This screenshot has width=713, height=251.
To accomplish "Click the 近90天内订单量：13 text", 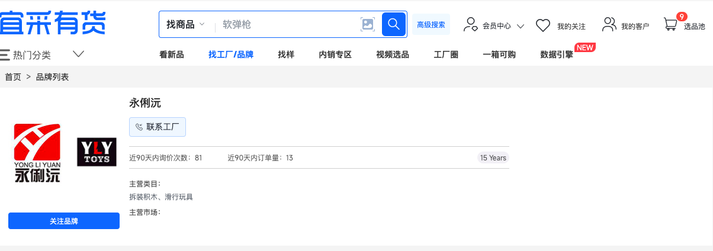I will click(261, 158).
